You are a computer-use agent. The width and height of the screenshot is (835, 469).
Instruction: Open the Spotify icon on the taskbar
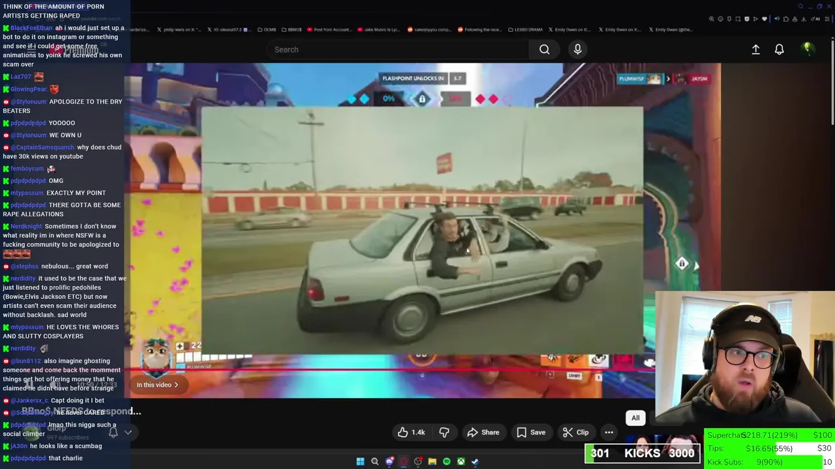pyautogui.click(x=446, y=462)
